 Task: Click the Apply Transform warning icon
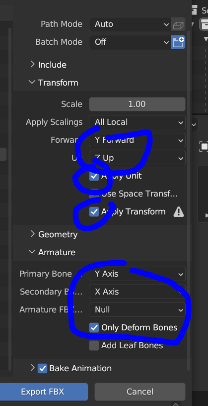tap(179, 212)
